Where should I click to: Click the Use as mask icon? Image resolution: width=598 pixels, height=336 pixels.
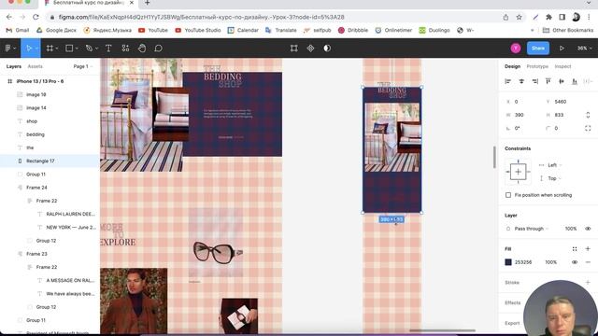pos(327,49)
